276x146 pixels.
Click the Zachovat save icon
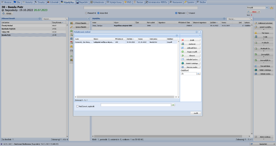183,44
